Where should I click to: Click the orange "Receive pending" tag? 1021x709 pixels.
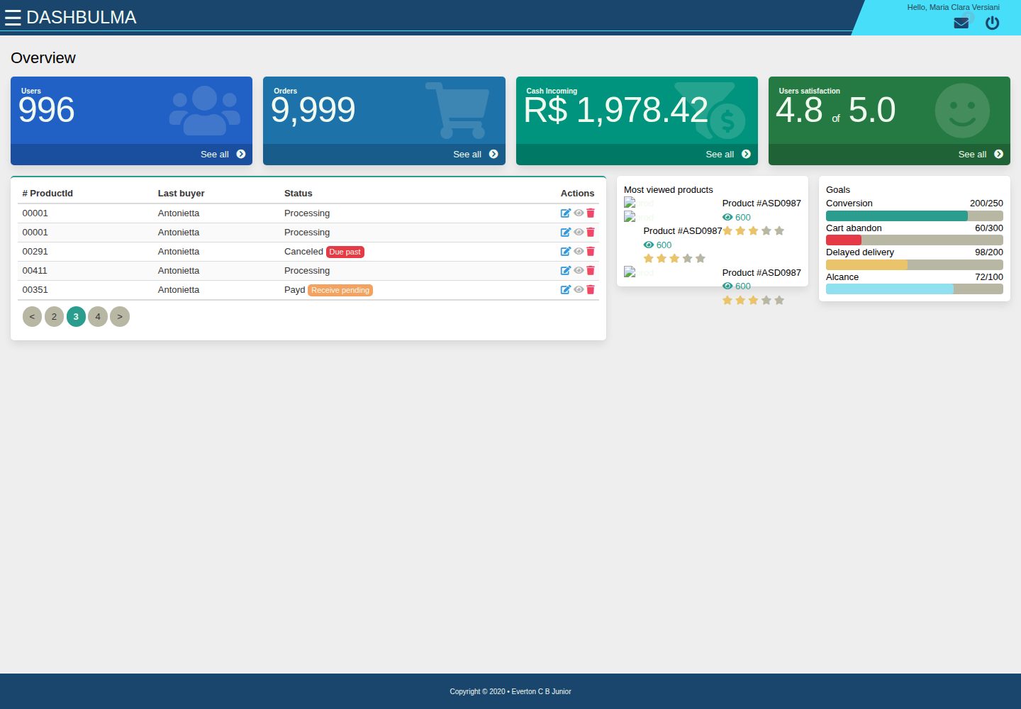click(340, 290)
